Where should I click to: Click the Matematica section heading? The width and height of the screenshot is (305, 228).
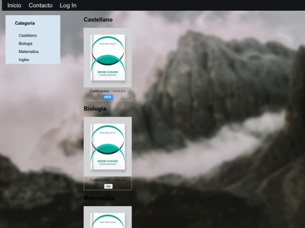(x=99, y=198)
